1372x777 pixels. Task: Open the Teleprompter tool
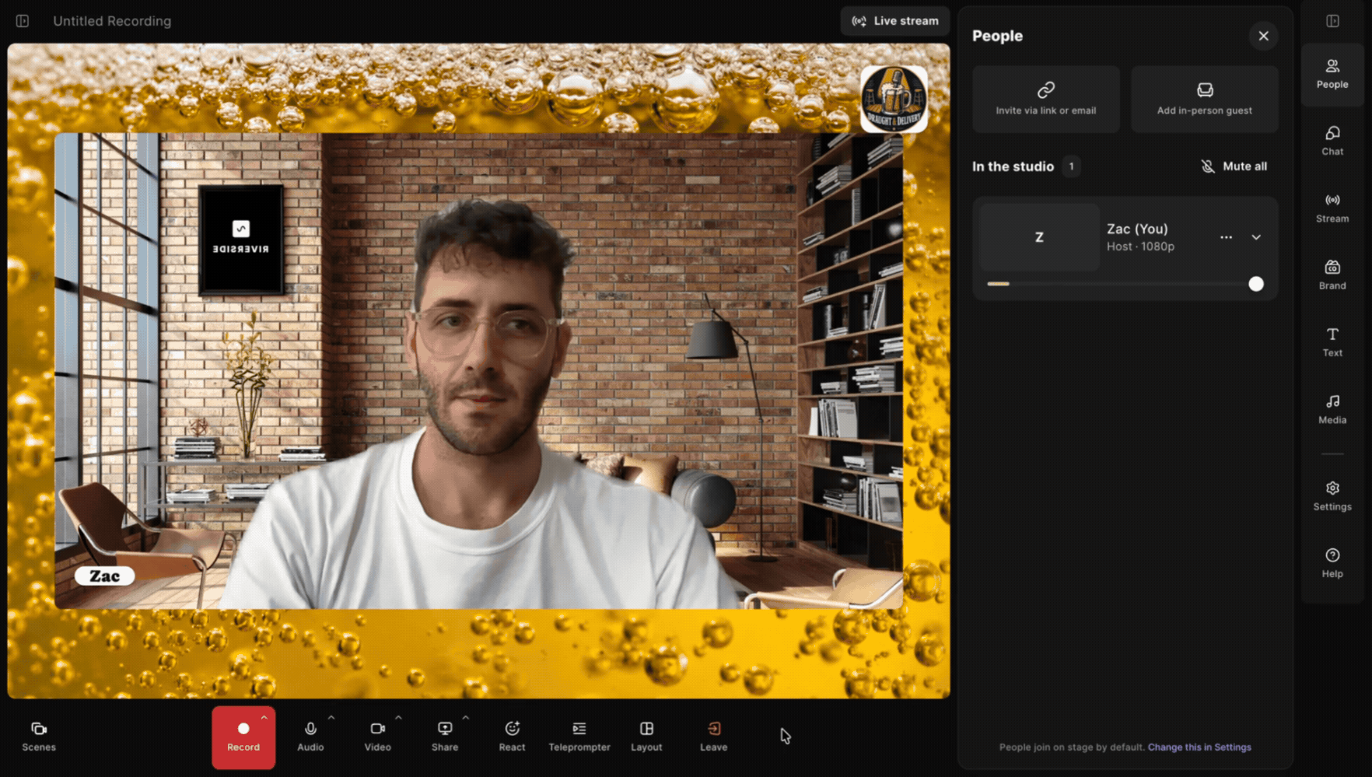tap(579, 737)
